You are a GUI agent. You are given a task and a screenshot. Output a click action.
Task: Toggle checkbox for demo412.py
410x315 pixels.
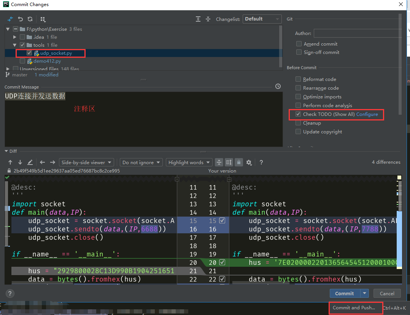click(22, 61)
